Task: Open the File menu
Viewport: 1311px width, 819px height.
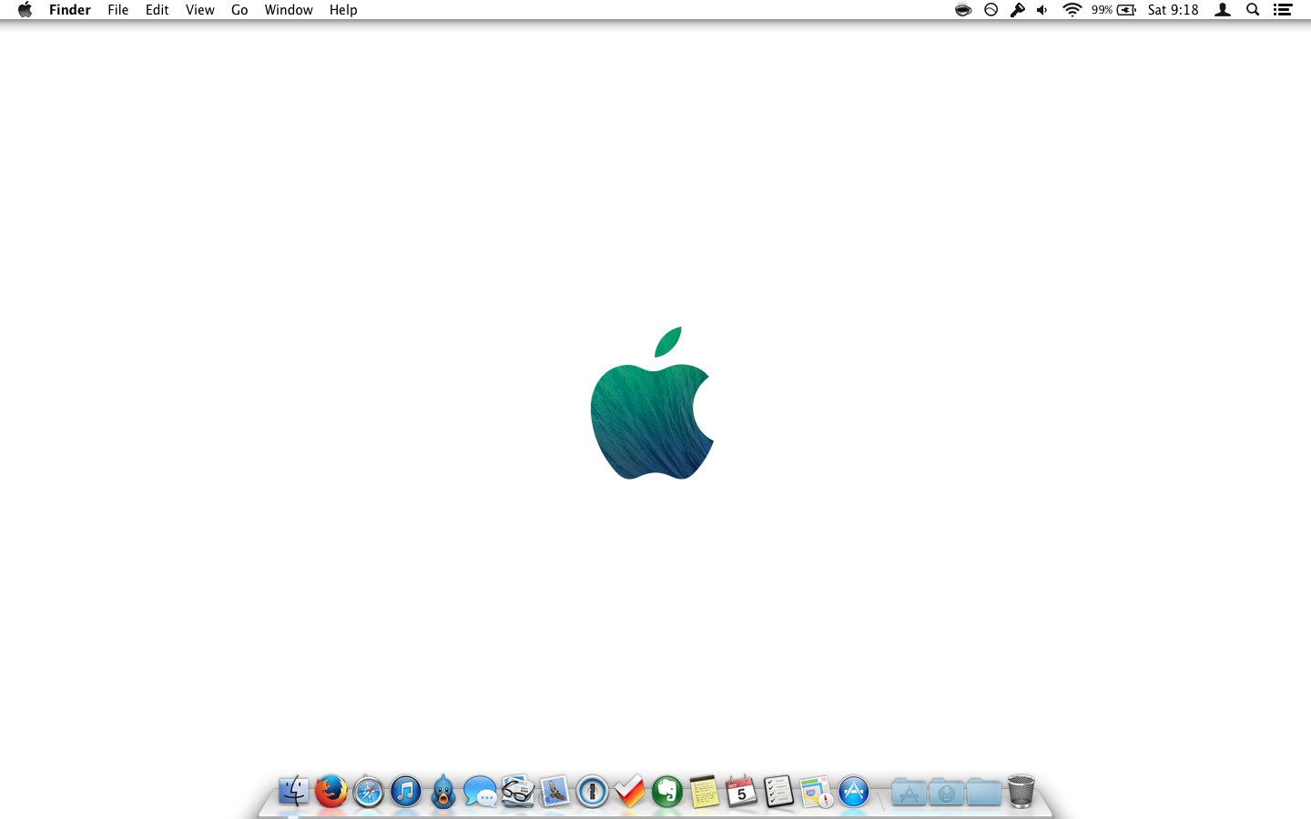Action: click(118, 10)
